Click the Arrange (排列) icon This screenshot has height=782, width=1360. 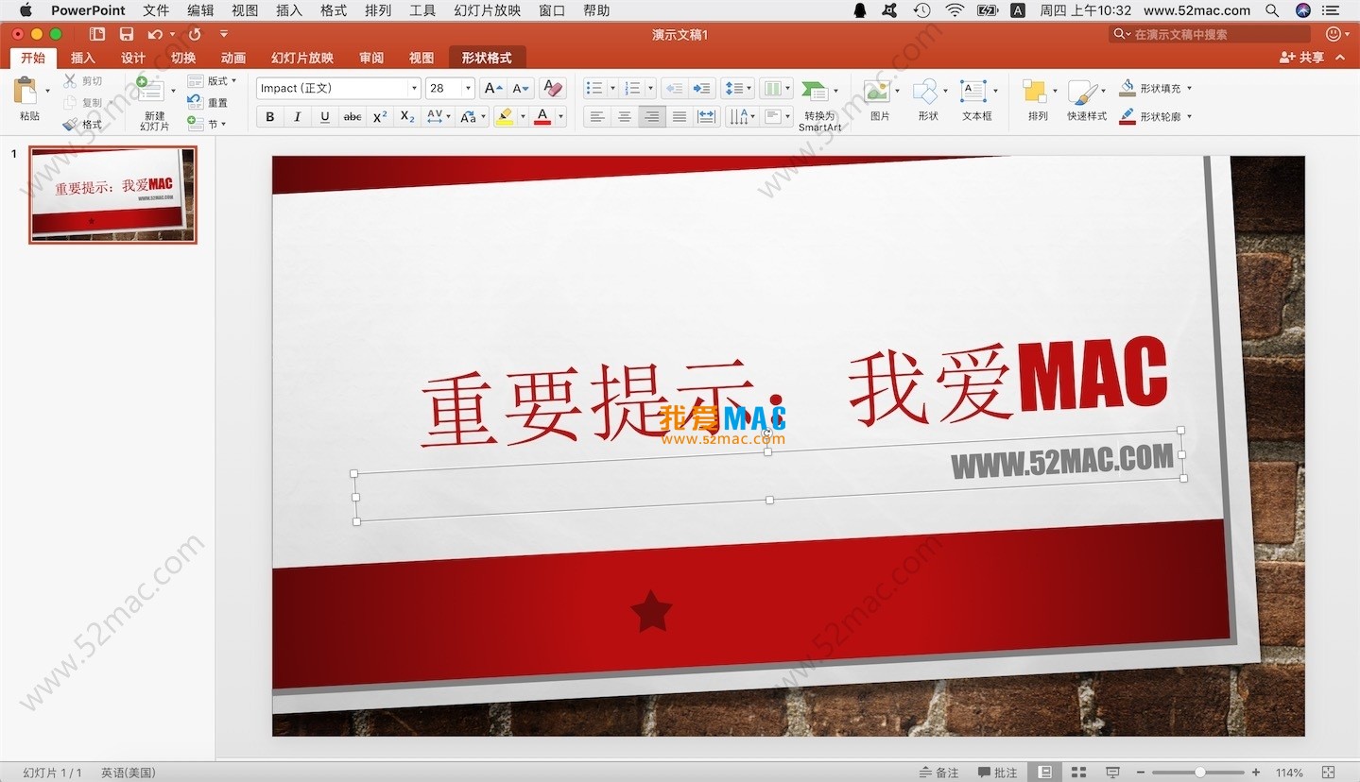point(1035,92)
